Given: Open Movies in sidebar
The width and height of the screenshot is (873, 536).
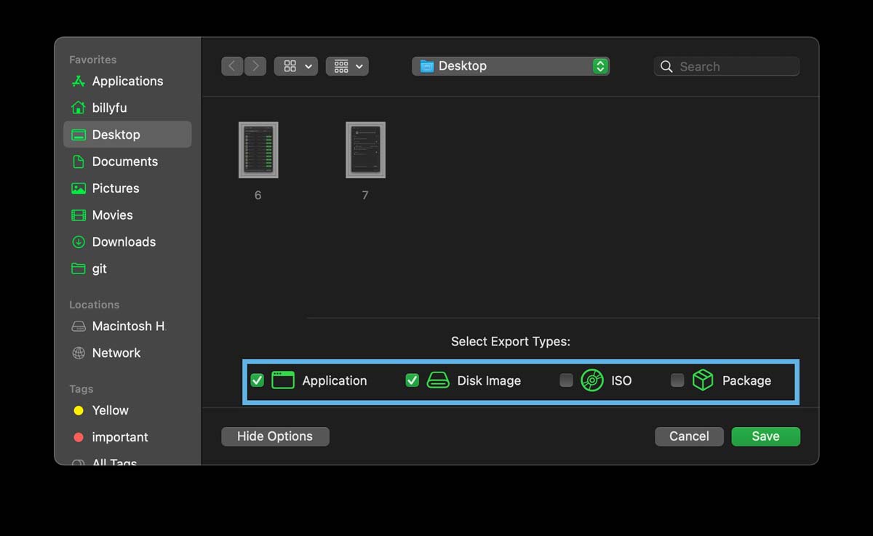Looking at the screenshot, I should pyautogui.click(x=127, y=215).
